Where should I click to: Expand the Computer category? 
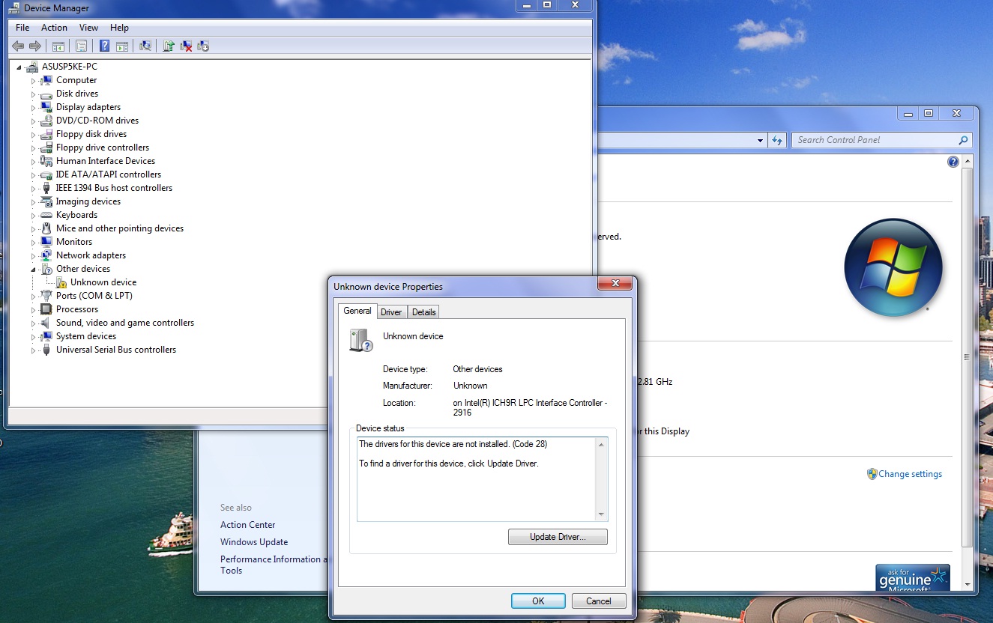pyautogui.click(x=34, y=81)
